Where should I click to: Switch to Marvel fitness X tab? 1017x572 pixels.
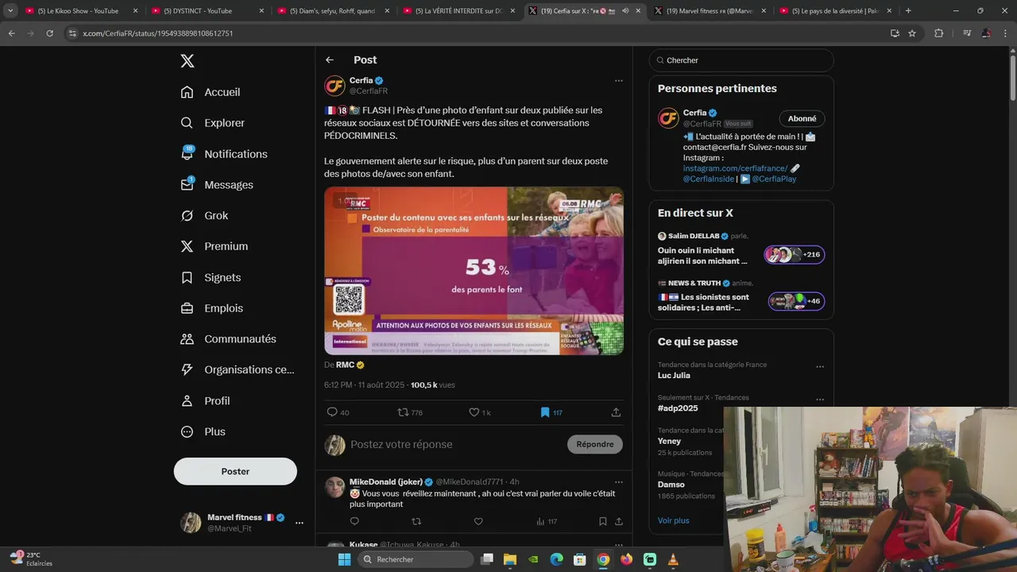click(x=712, y=11)
